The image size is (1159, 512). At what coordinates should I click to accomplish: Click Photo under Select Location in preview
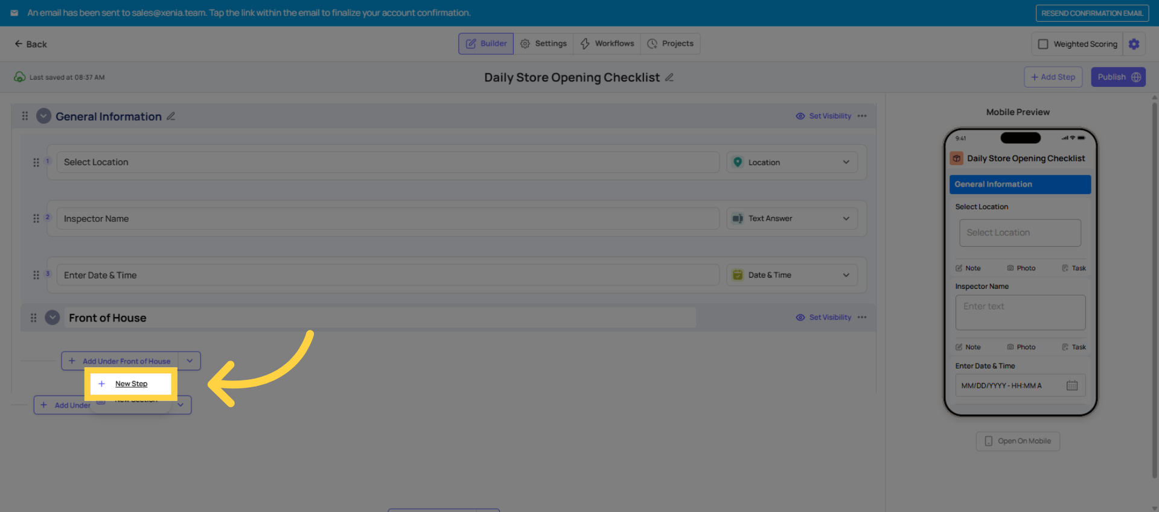pyautogui.click(x=1021, y=268)
